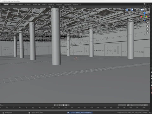The image size is (152, 114).
Task: Toggle the viewport gizmos button
Action: point(127,10)
